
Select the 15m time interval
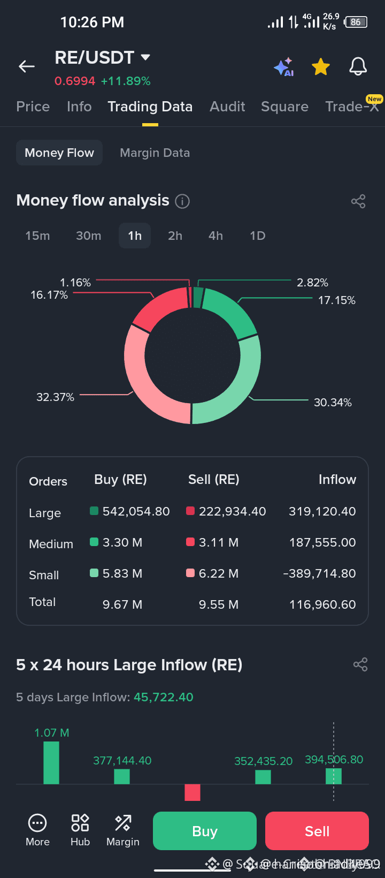click(37, 236)
